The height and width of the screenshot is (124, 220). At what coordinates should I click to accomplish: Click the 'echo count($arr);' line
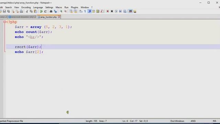[33, 32]
